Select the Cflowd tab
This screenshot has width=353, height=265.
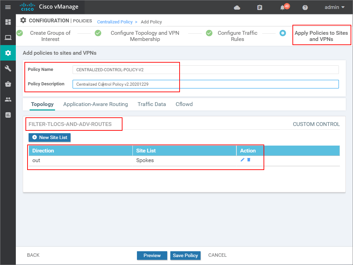point(184,104)
